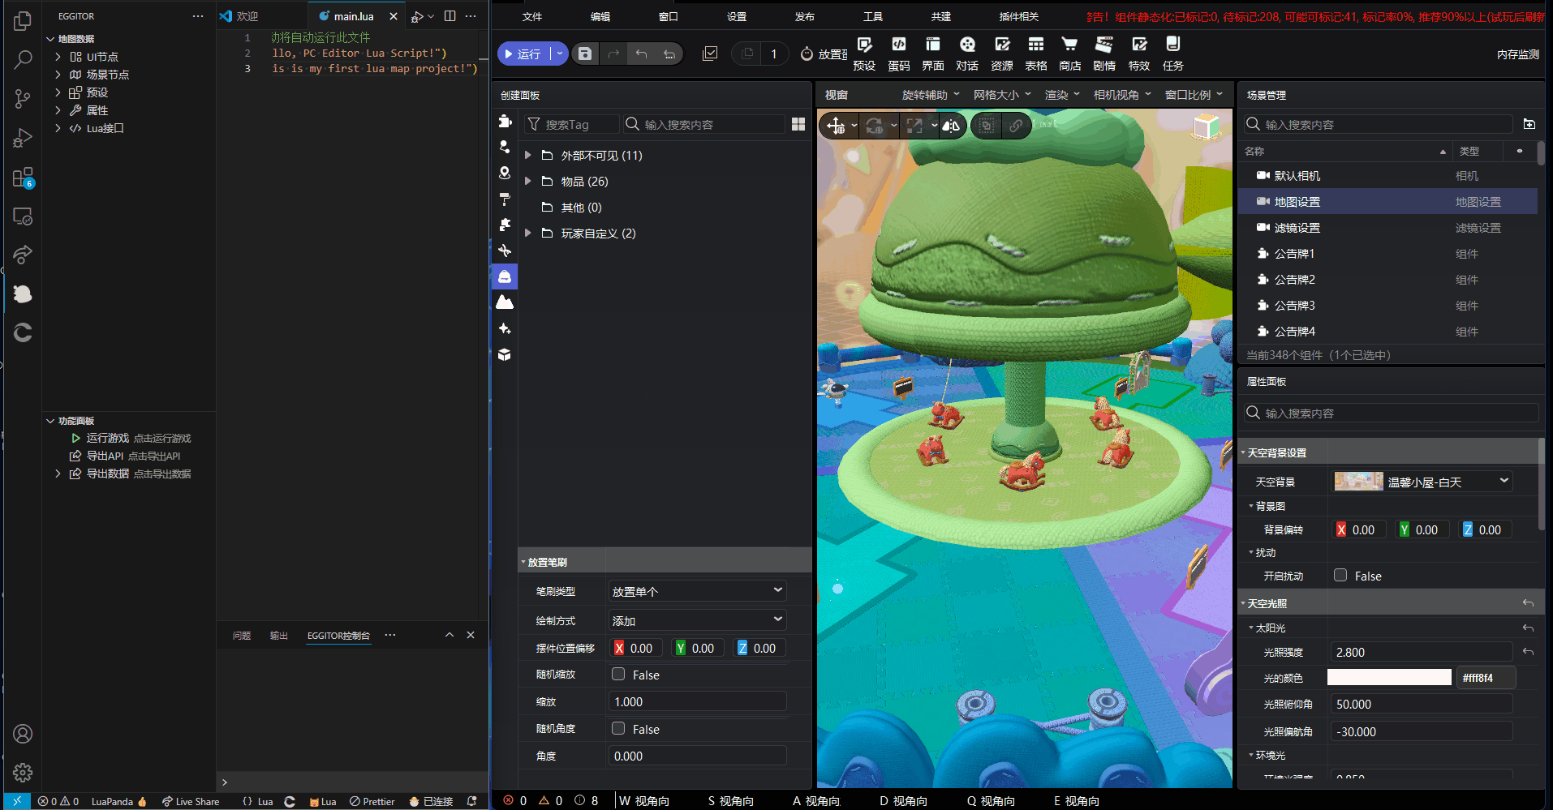Switch to grid view in 创建面板
The image size is (1553, 810).
[798, 124]
